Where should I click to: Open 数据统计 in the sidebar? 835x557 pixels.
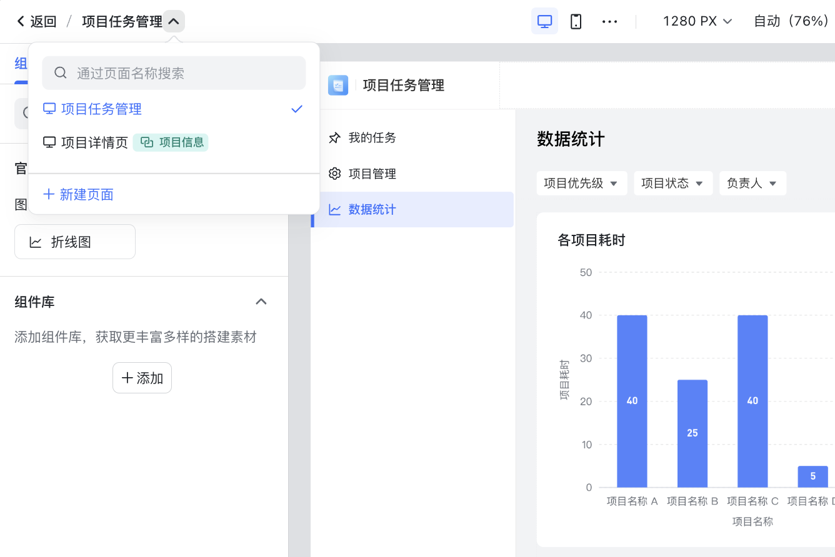click(412, 210)
